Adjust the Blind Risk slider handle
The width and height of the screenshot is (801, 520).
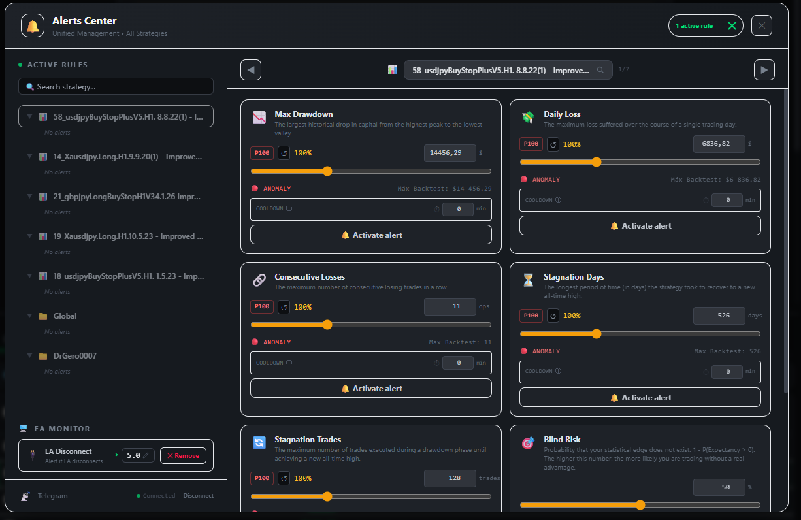click(x=640, y=505)
